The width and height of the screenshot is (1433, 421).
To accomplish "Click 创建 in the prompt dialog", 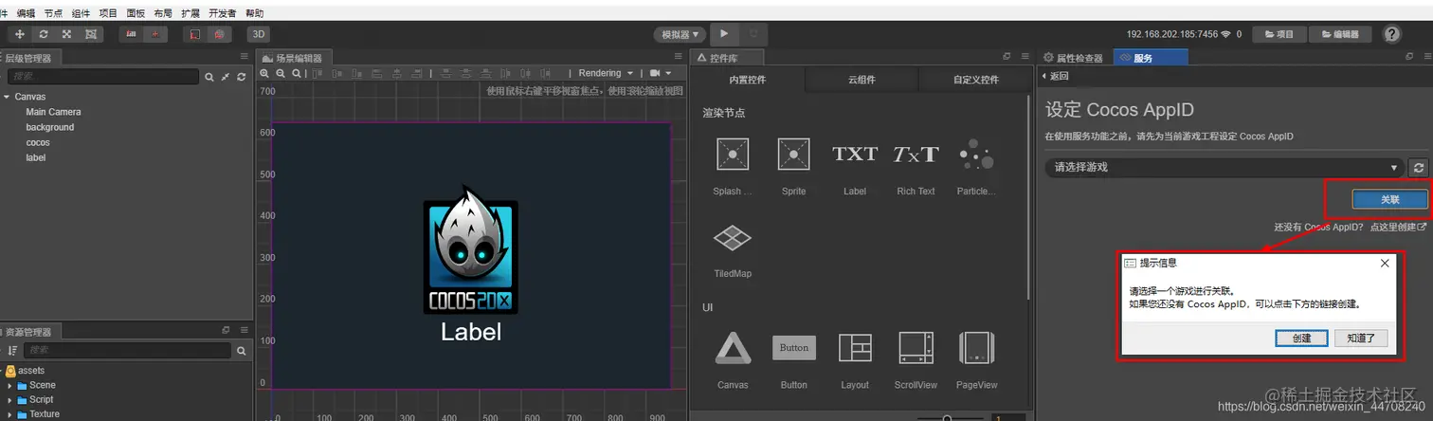I will pos(1301,338).
